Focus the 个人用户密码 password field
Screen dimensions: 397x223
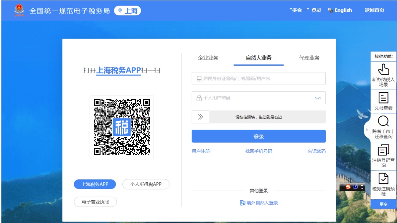[x=258, y=98]
